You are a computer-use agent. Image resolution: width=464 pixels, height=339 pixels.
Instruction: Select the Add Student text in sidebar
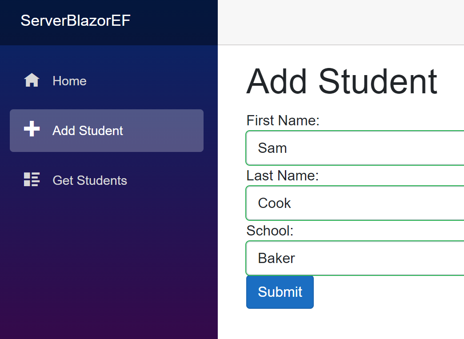(x=88, y=131)
